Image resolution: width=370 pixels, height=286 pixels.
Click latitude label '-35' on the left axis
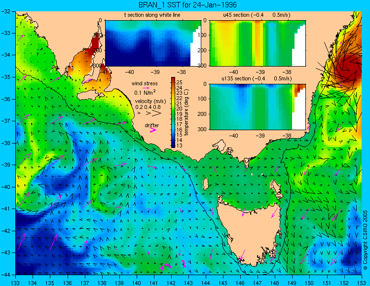click(x=6, y=77)
